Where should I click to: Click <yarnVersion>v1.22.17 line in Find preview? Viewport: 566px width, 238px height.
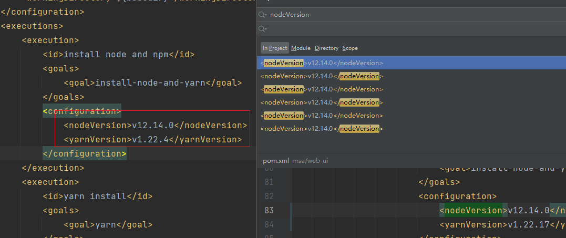[x=502, y=225]
